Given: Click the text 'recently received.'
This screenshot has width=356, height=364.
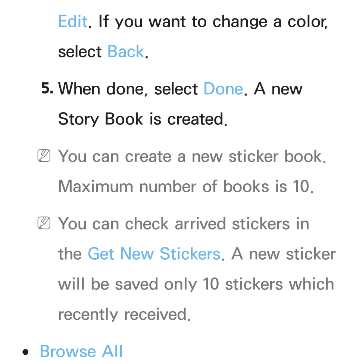Looking at the screenshot, I should point(124,314).
